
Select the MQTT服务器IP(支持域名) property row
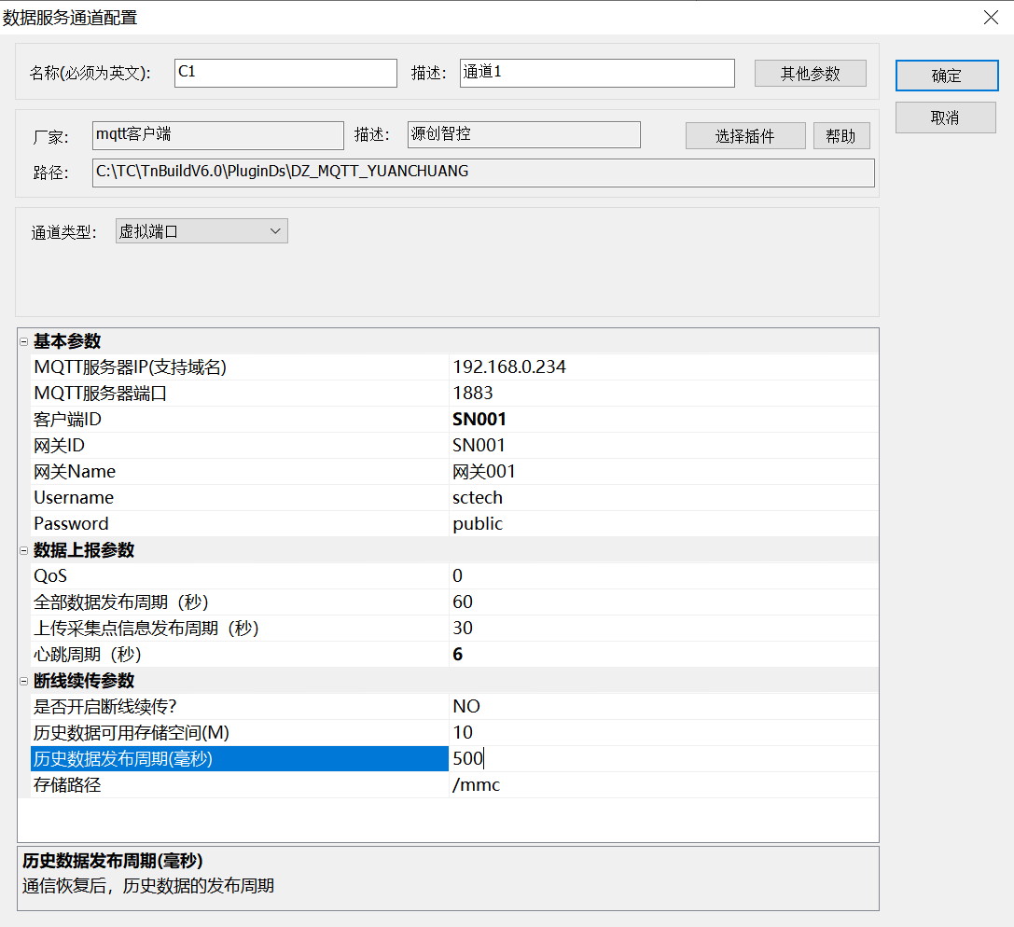454,367
